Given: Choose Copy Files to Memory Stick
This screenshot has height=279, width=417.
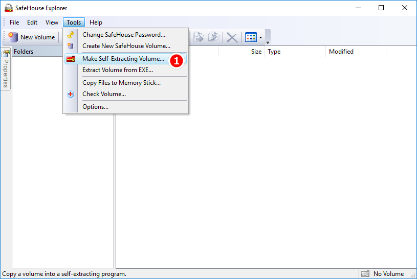Looking at the screenshot, I should coord(121,83).
